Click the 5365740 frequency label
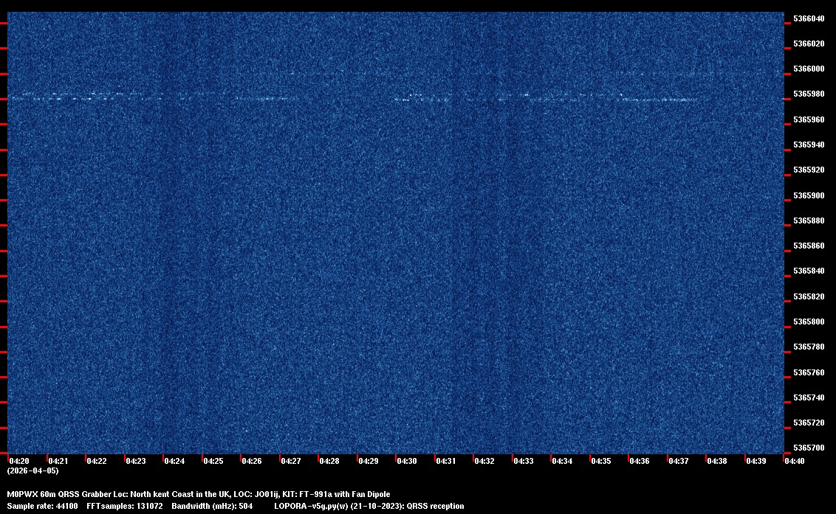Image resolution: width=836 pixels, height=514 pixels. 808,397
